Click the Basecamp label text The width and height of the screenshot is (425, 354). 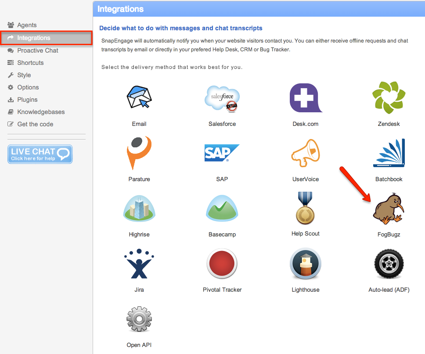[222, 234]
